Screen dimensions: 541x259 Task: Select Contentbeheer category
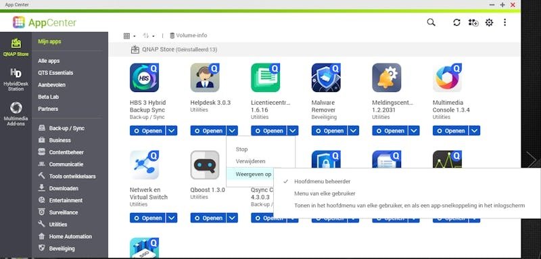pyautogui.click(x=61, y=152)
